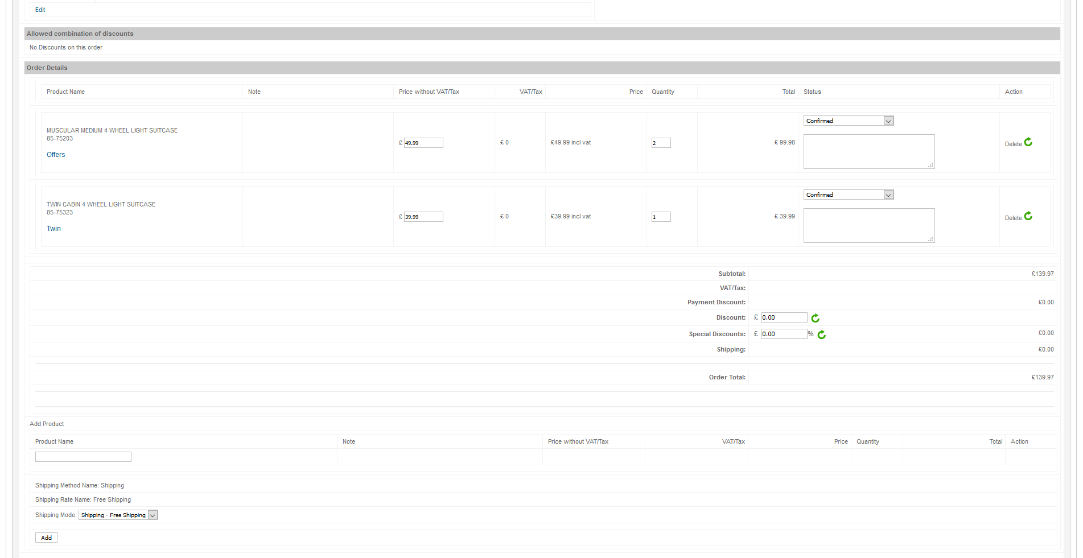Click 'Shipping Method Name: Shipping' text
This screenshot has width=1083, height=558.
[80, 486]
